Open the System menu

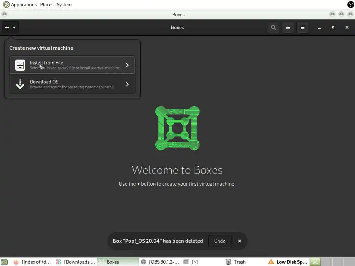pos(64,5)
